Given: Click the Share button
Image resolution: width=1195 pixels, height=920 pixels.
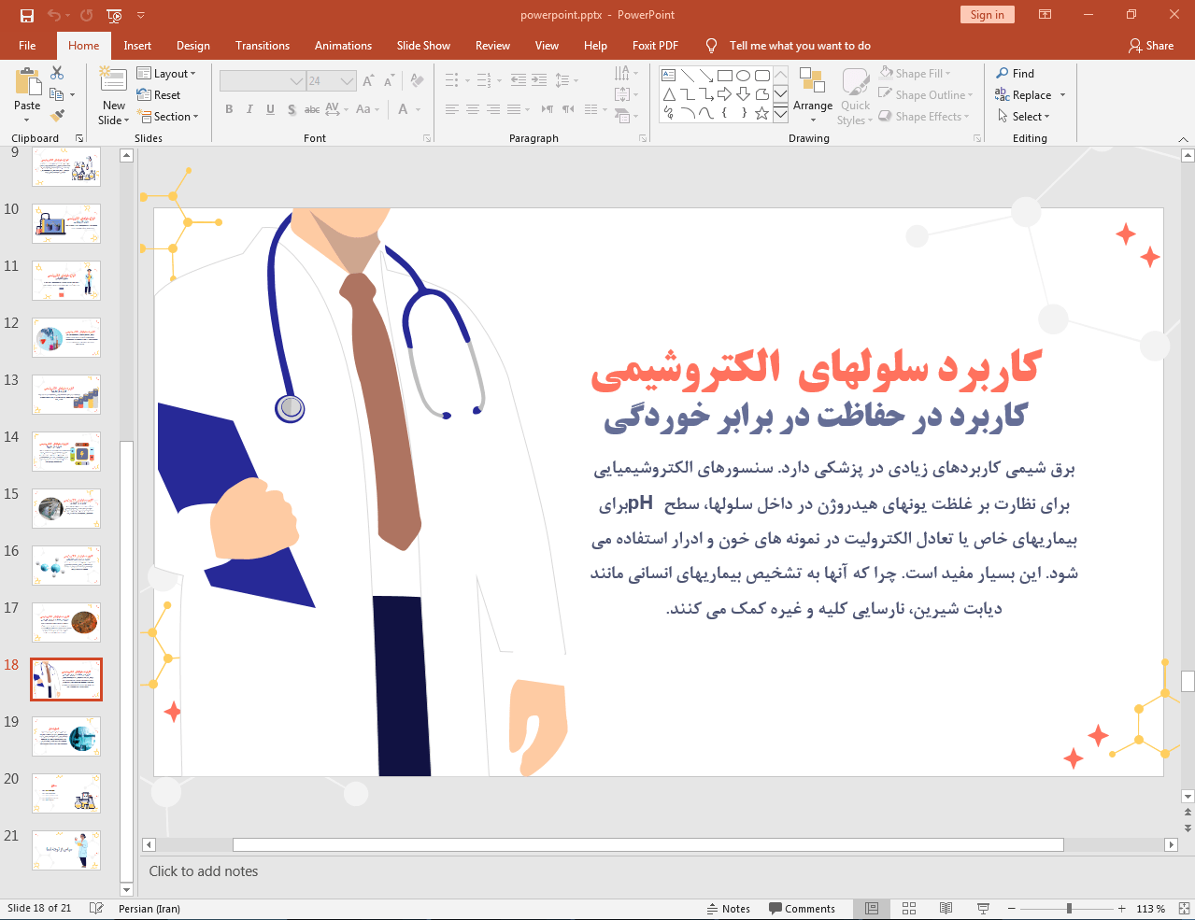Looking at the screenshot, I should point(1151,45).
